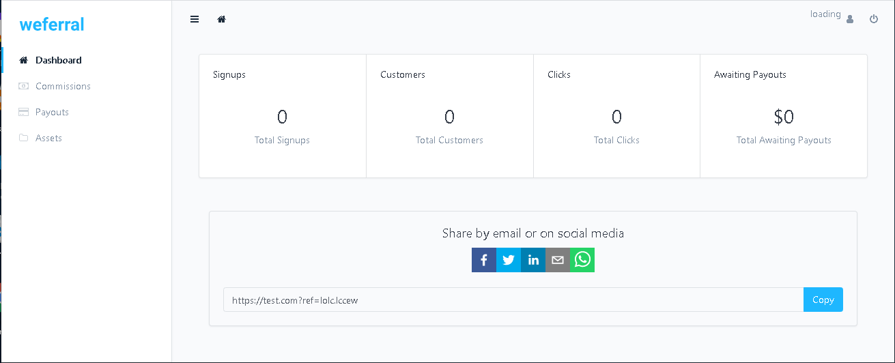Select the Customers stat card
The width and height of the screenshot is (895, 363).
[450, 116]
